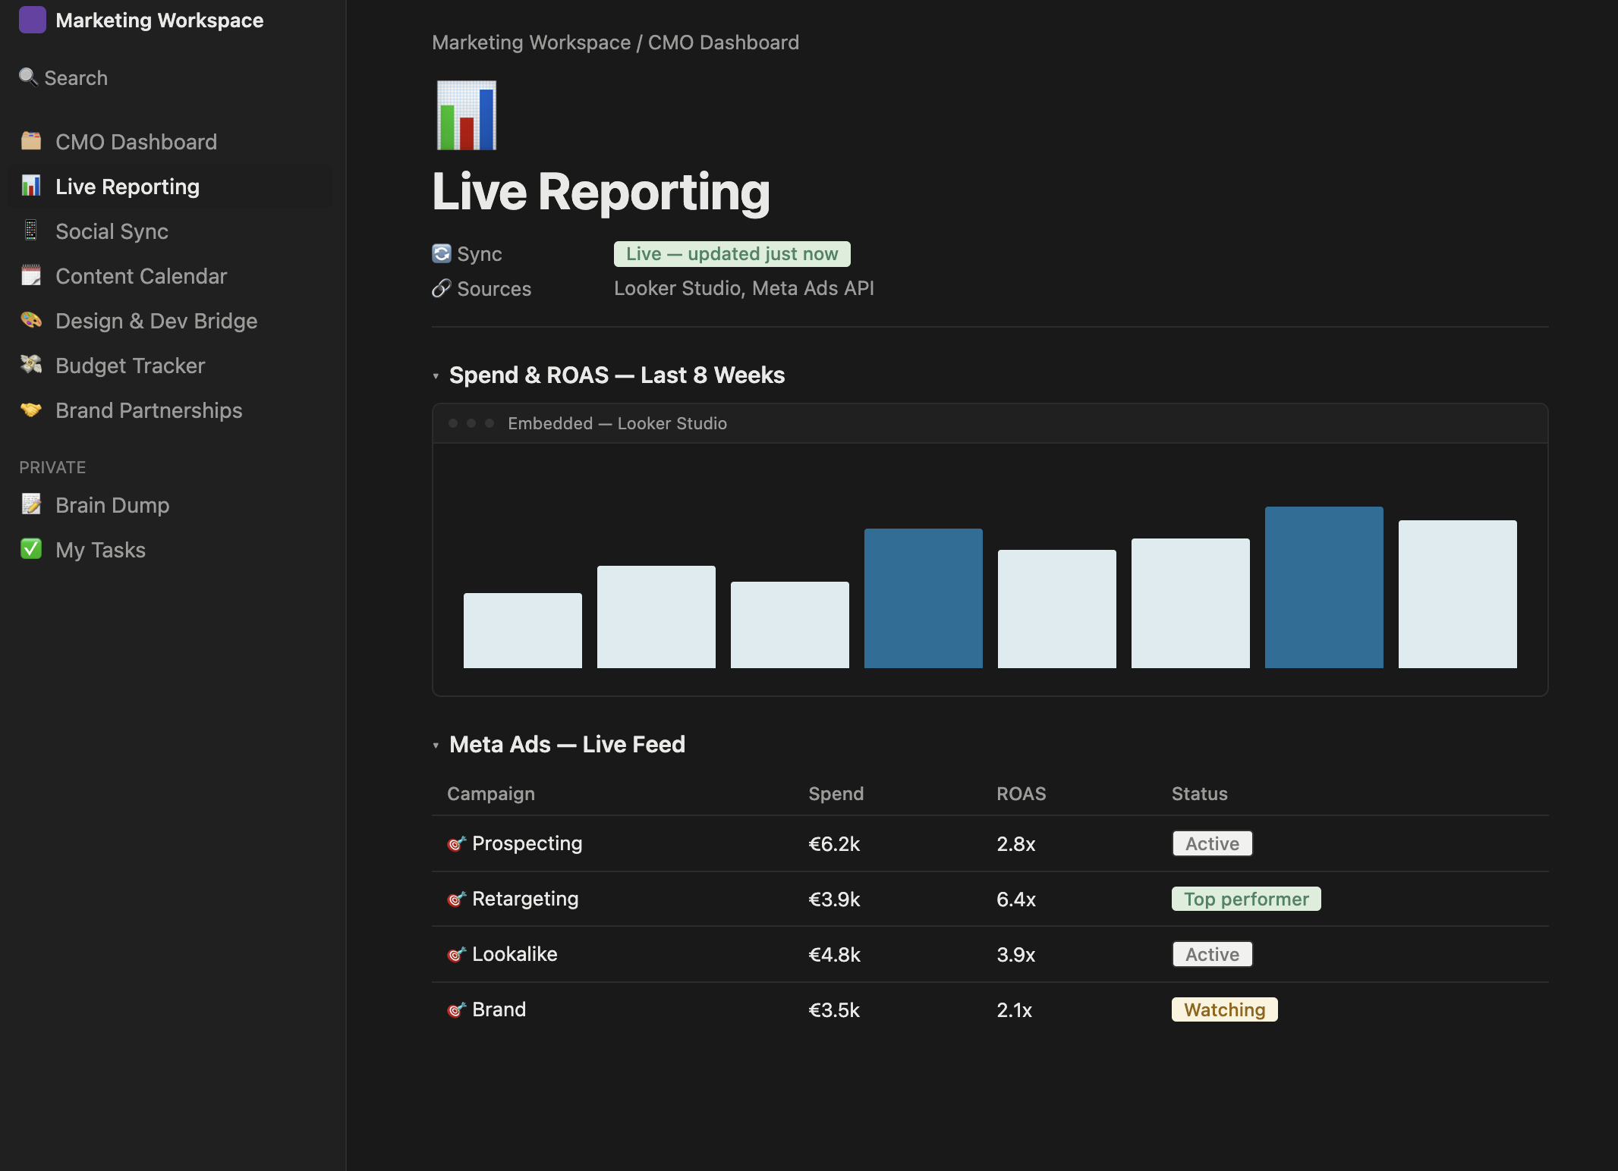Click the Top performer status tag

tap(1246, 899)
